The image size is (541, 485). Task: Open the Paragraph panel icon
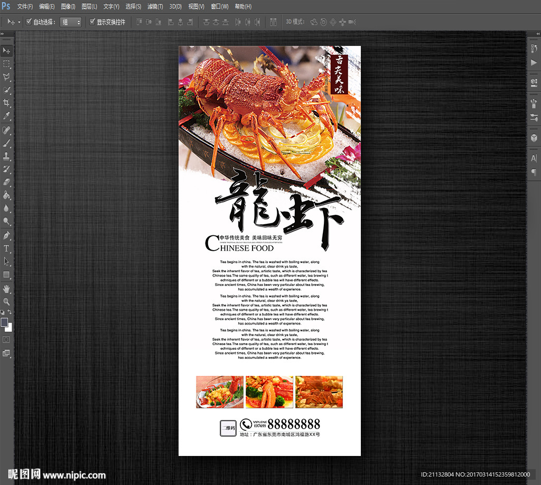pos(534,172)
